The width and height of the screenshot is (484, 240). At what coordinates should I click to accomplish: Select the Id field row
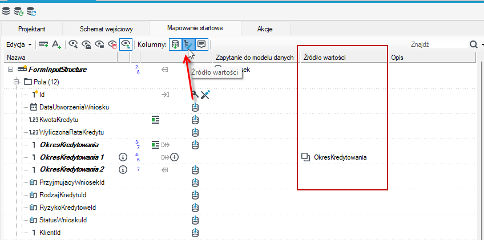(42, 95)
